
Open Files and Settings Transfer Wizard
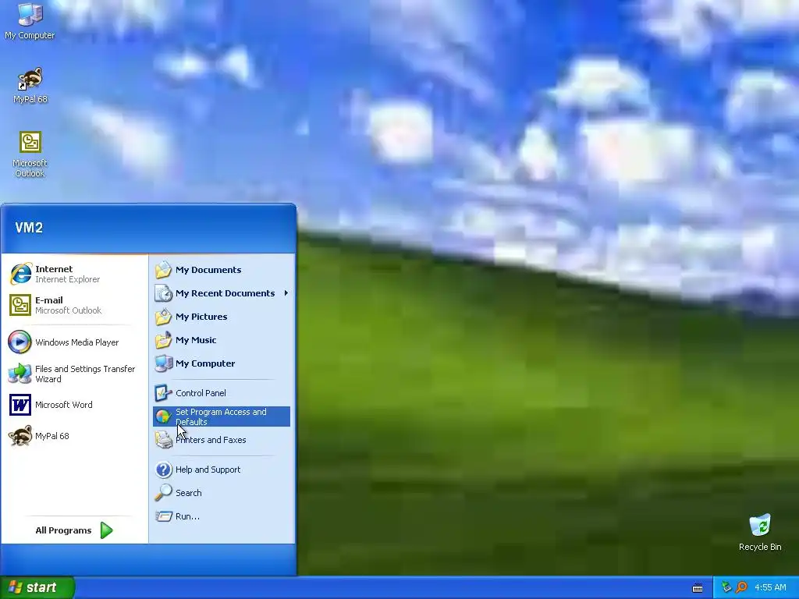(74, 374)
